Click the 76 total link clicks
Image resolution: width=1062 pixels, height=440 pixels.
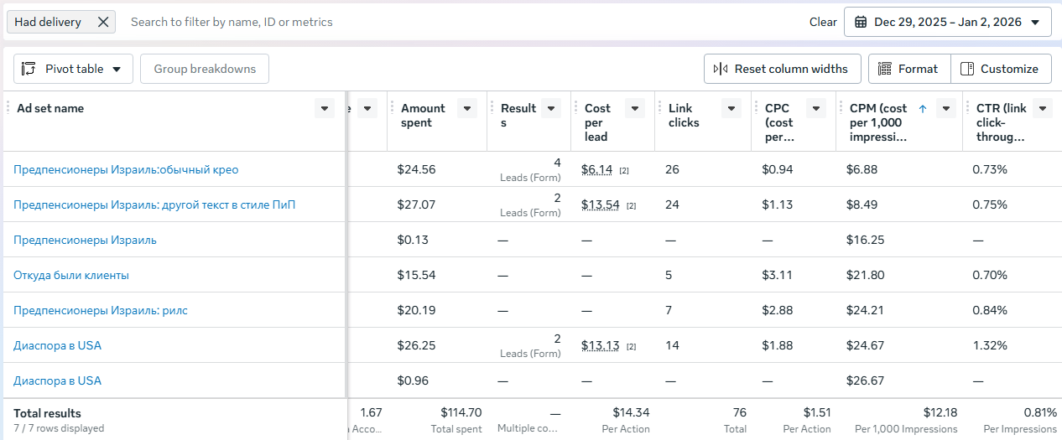[739, 412]
